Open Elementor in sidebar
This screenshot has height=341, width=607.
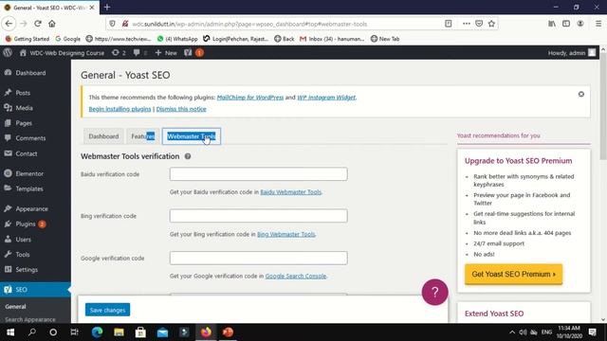pyautogui.click(x=29, y=173)
